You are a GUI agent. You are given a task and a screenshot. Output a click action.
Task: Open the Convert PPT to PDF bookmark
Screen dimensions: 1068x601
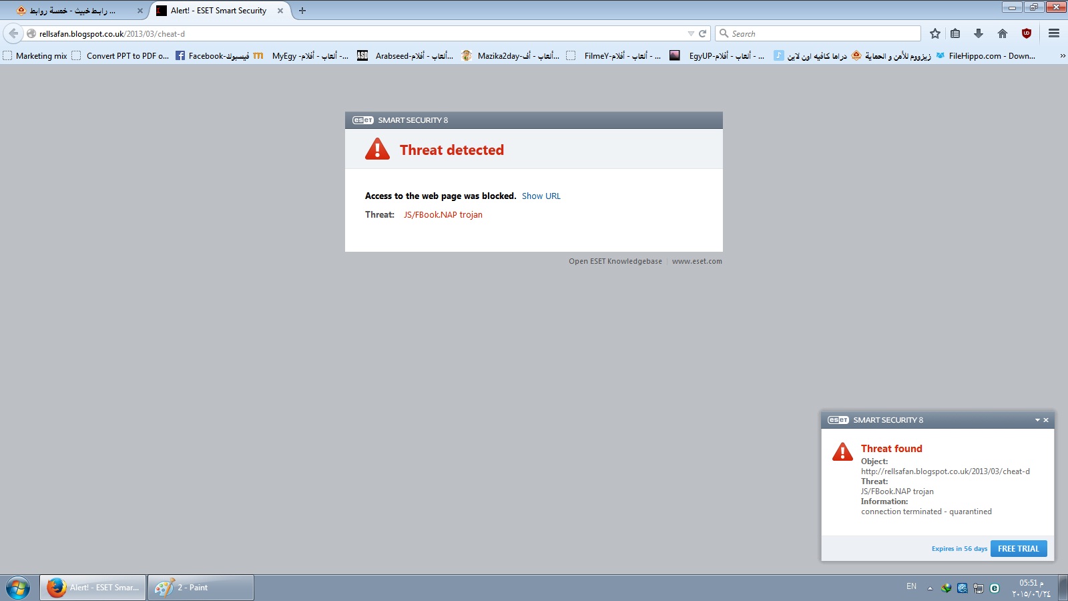pos(121,56)
